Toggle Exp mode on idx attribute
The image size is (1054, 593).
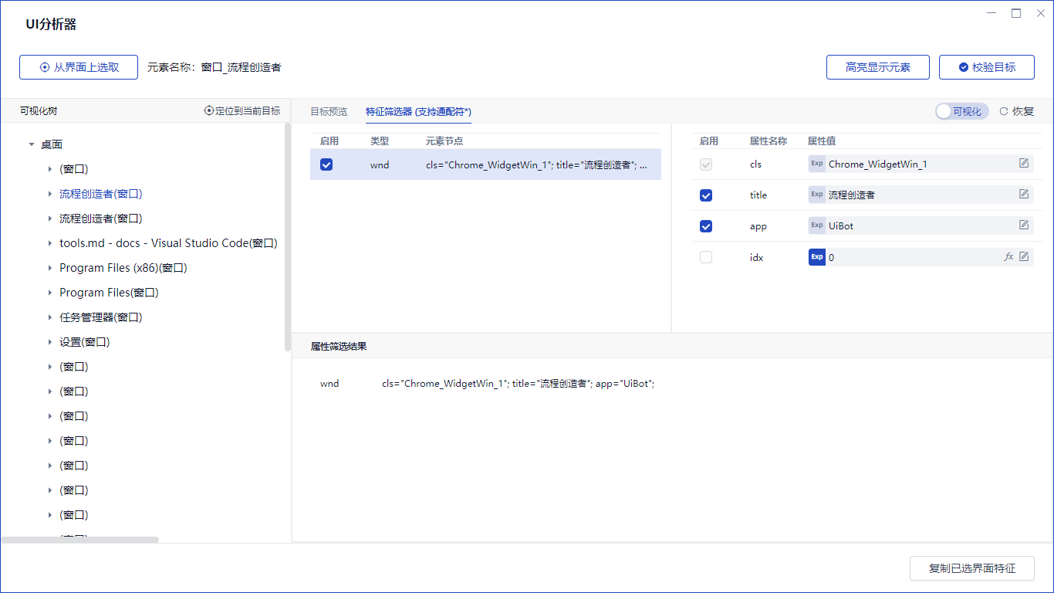point(816,257)
